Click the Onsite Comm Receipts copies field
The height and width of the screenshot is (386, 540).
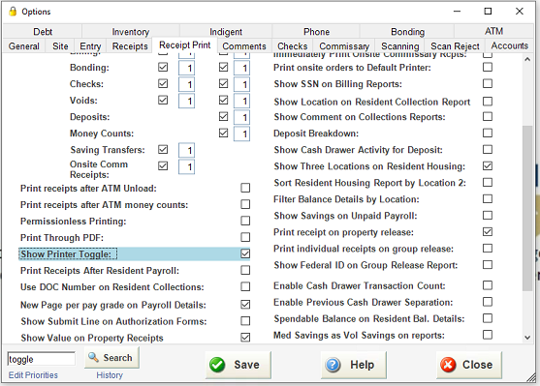point(187,166)
